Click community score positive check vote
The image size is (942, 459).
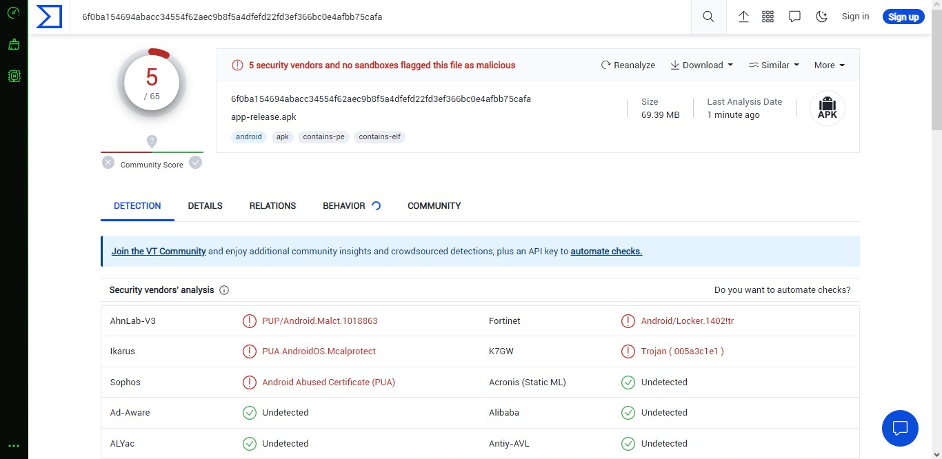pos(196,163)
